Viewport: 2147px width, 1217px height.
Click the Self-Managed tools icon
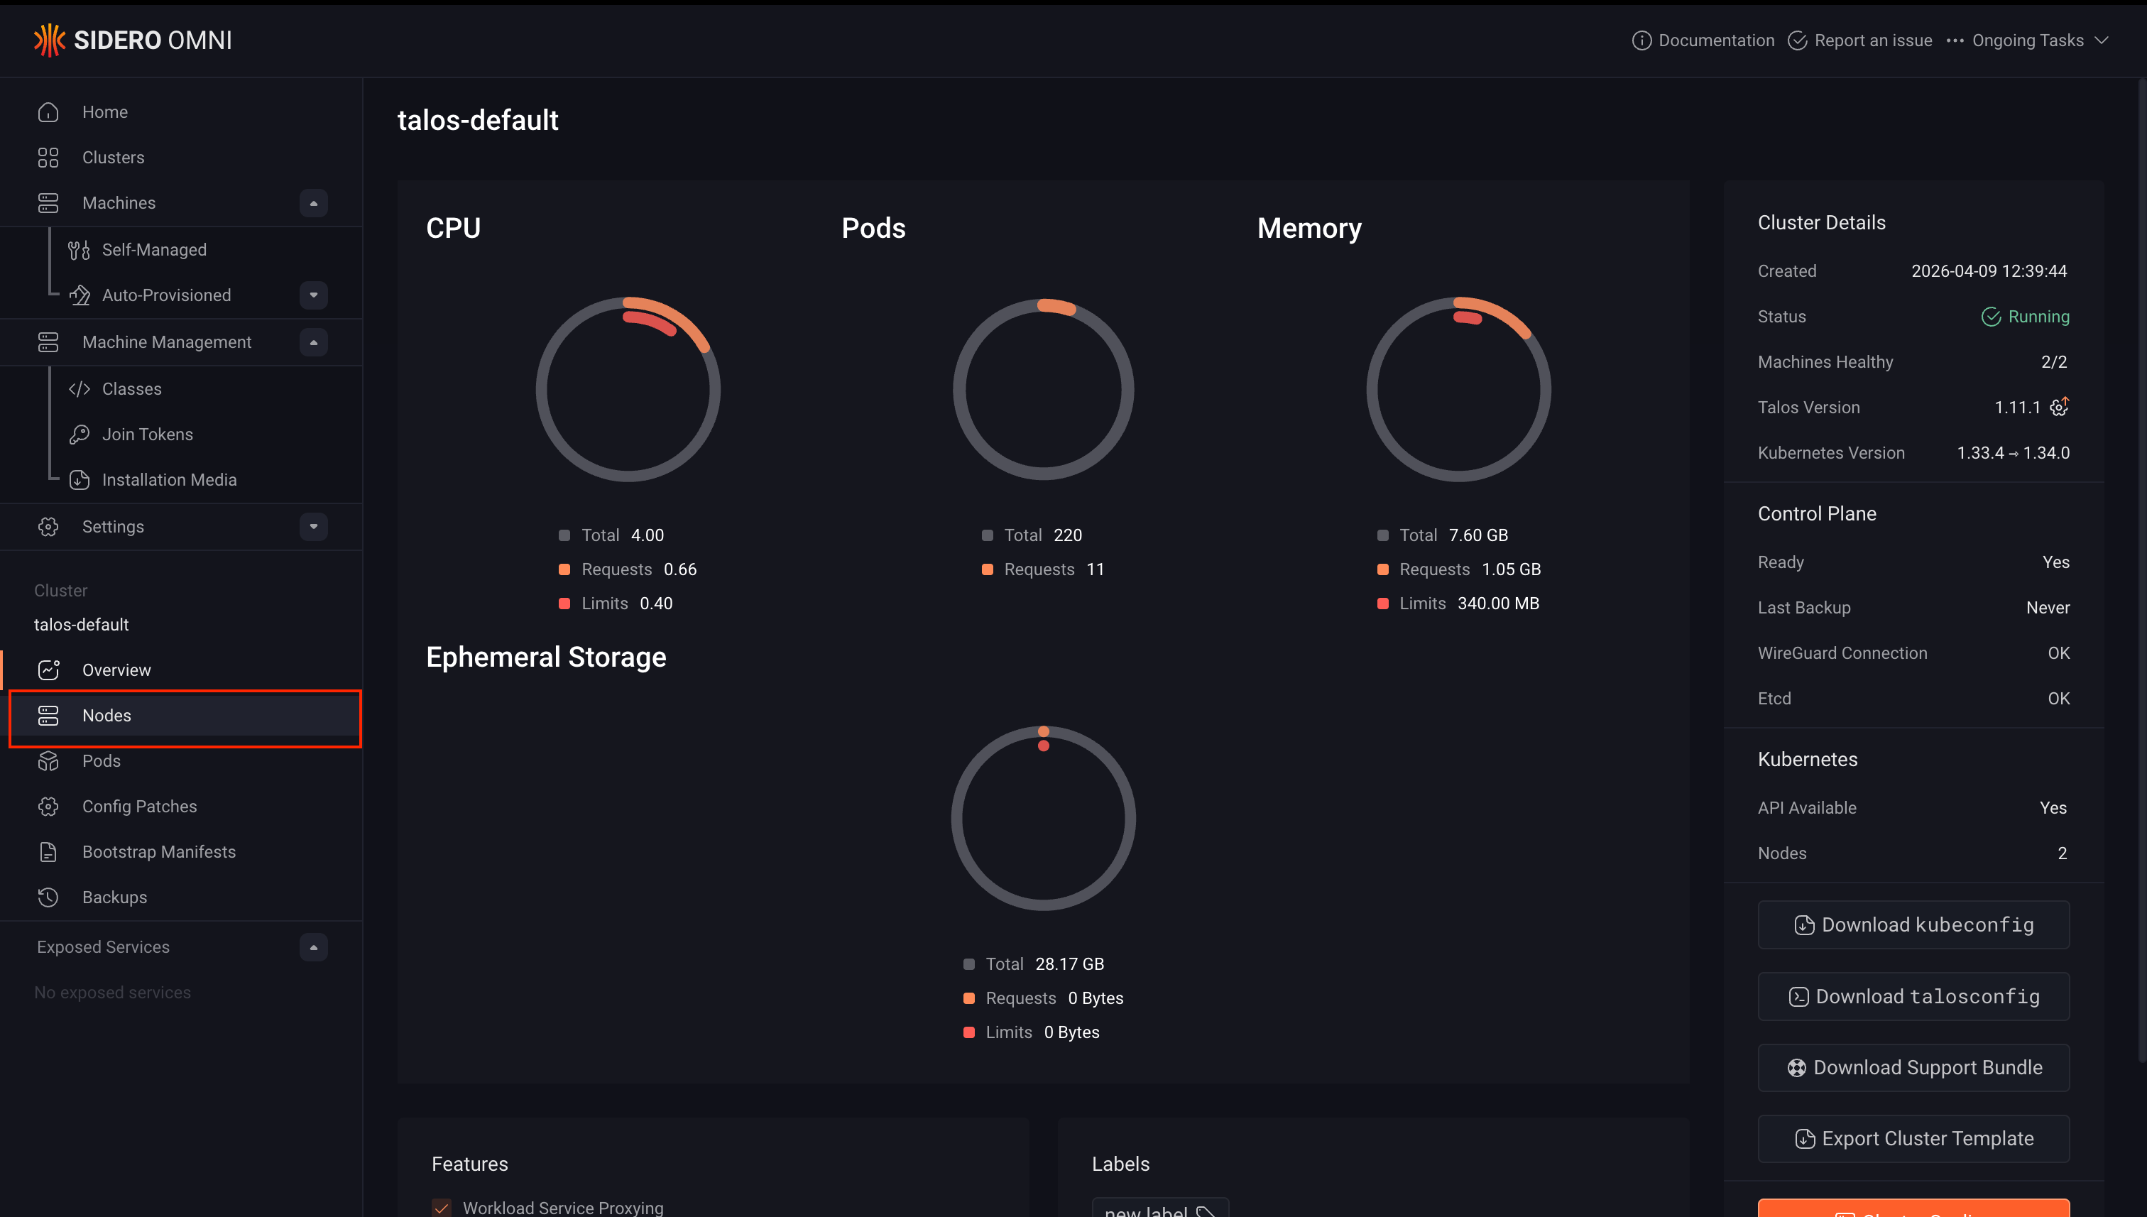[79, 250]
